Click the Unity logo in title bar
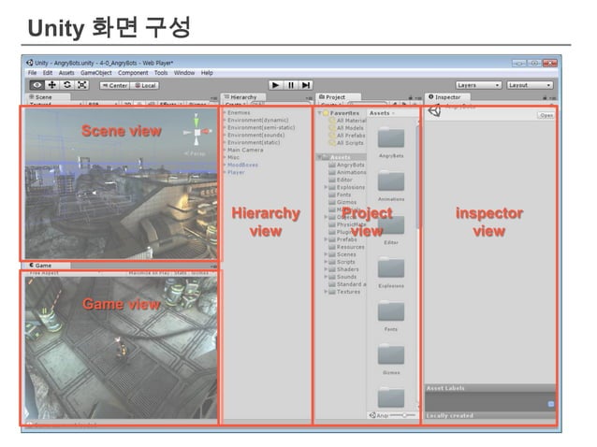The image size is (597, 447). click(x=30, y=63)
